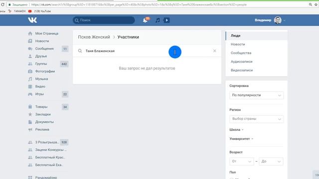Open Зацени Конкурсы group shortcut
The height and width of the screenshot is (179, 319).
[x=51, y=150]
